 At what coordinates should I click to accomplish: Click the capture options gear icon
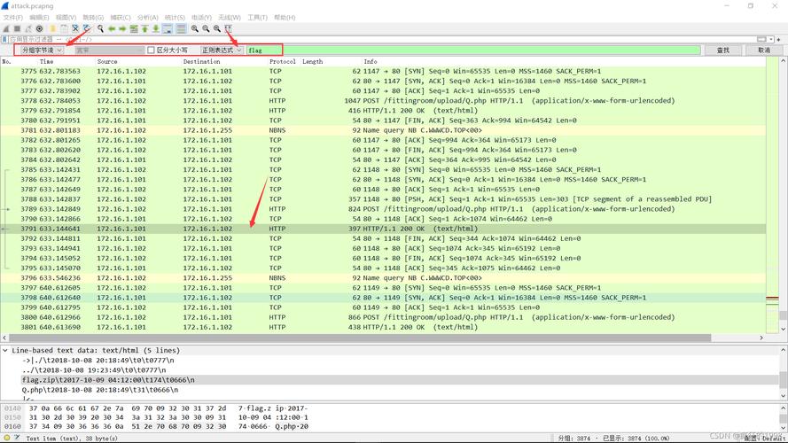tap(39, 28)
